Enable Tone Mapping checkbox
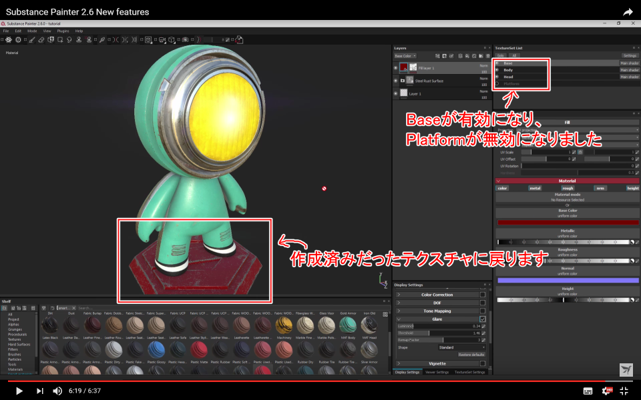 click(482, 311)
